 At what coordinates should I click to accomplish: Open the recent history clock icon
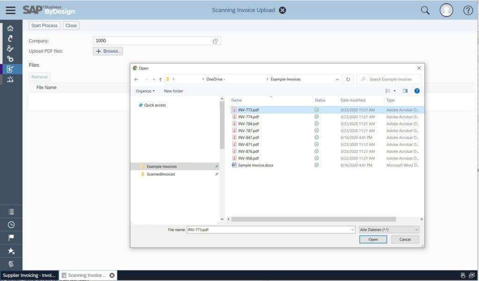[11, 225]
